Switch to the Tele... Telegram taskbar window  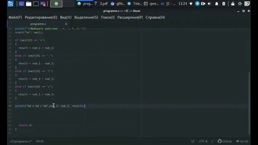click(x=135, y=4)
